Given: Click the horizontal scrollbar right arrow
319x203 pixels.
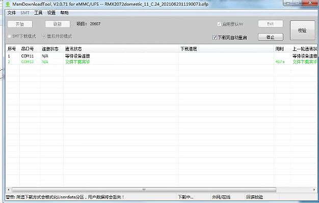Looking at the screenshot, I should (x=314, y=190).
